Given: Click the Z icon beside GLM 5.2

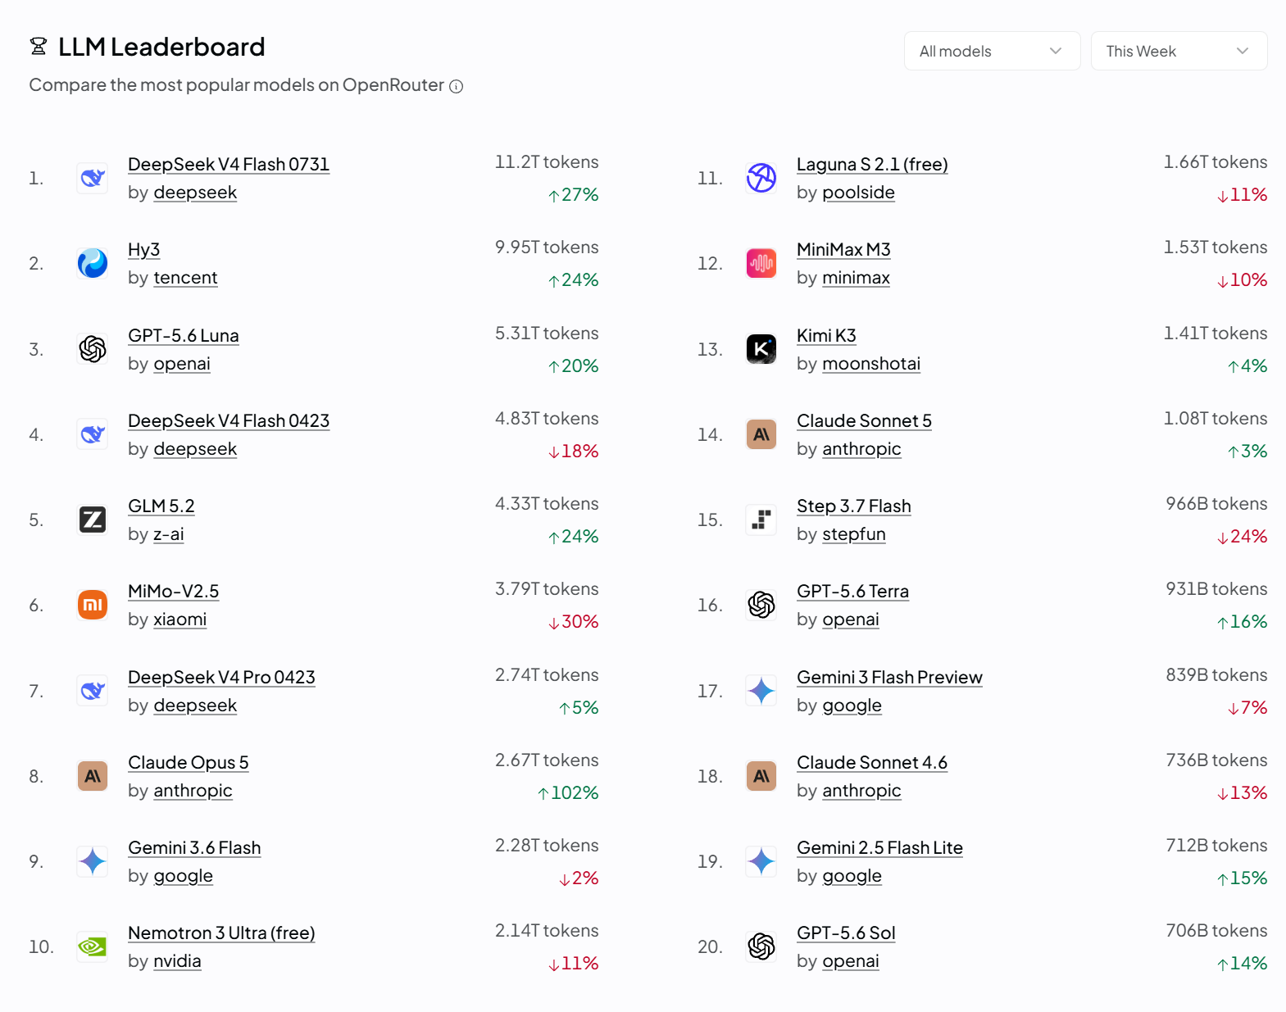Looking at the screenshot, I should pyautogui.click(x=93, y=520).
